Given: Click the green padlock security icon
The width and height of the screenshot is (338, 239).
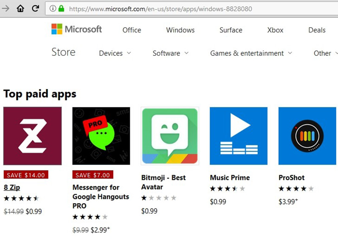Looking at the screenshot, I should [62, 8].
